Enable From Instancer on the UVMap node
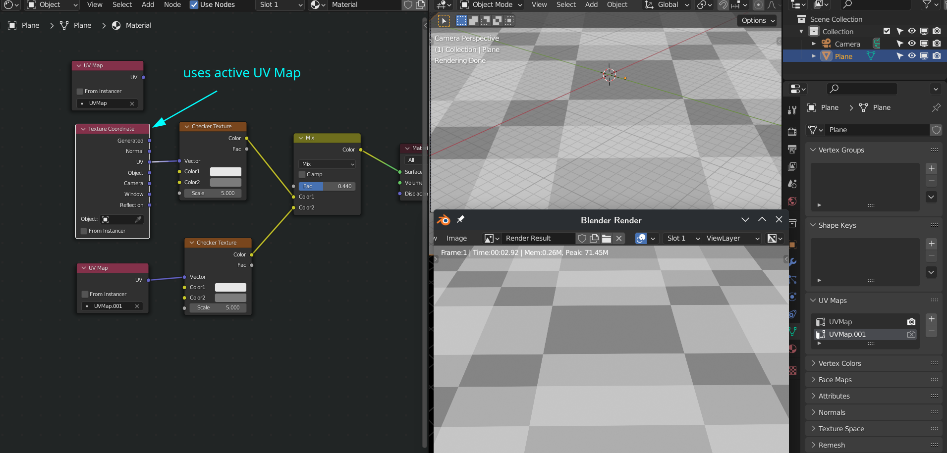 pyautogui.click(x=80, y=91)
